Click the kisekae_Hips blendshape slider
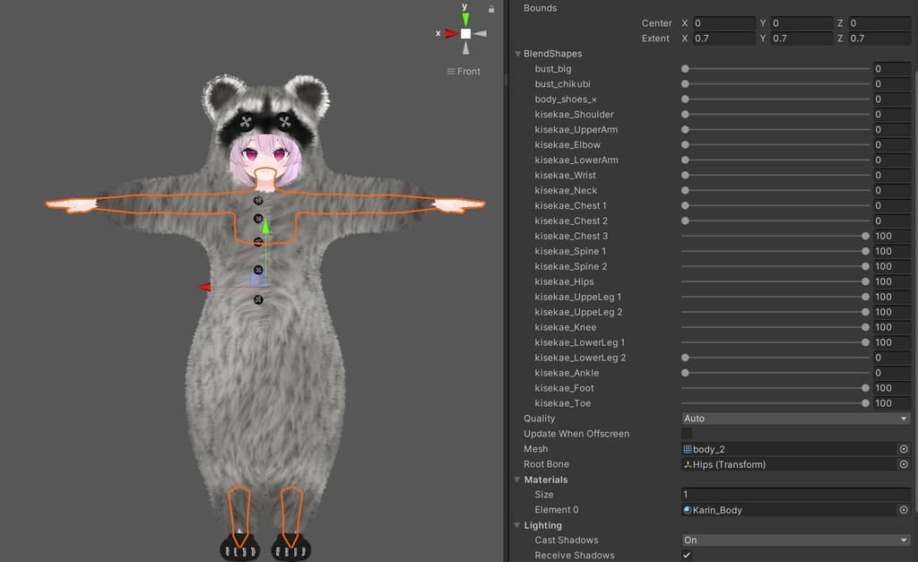The height and width of the screenshot is (562, 918). pos(775,281)
